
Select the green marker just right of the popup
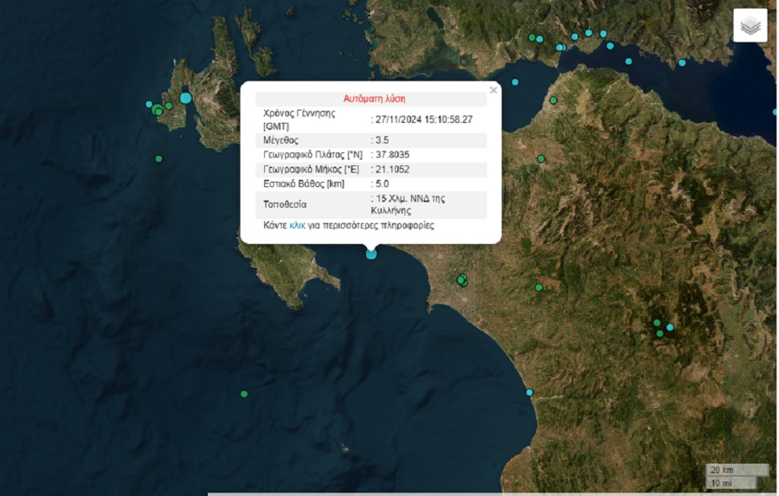[541, 158]
